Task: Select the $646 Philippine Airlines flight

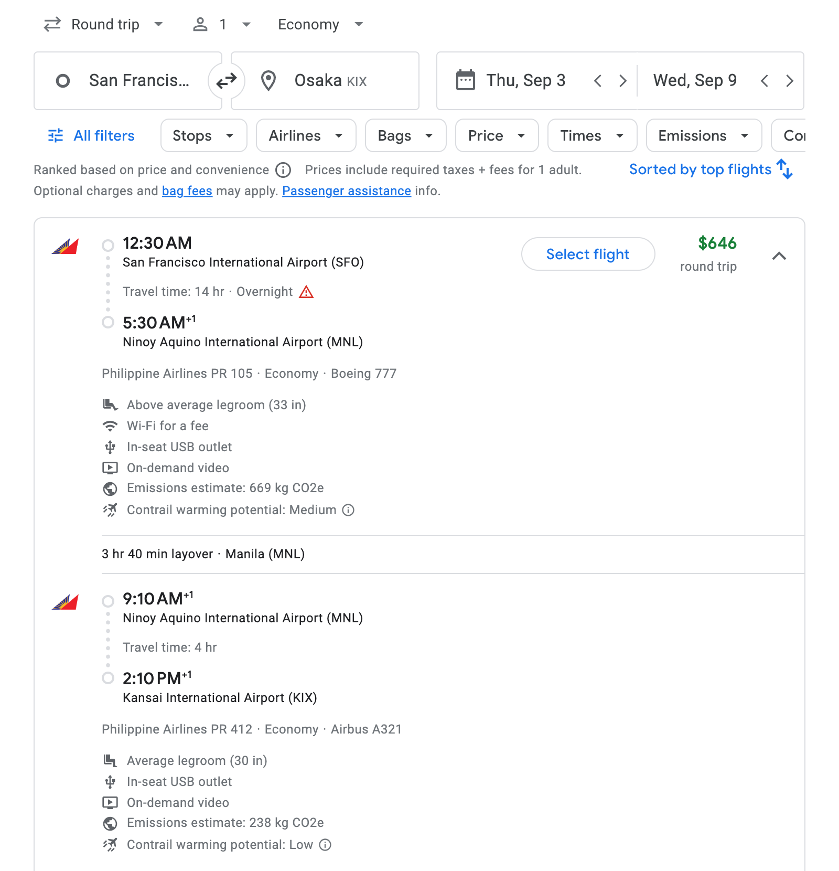Action: (x=587, y=254)
